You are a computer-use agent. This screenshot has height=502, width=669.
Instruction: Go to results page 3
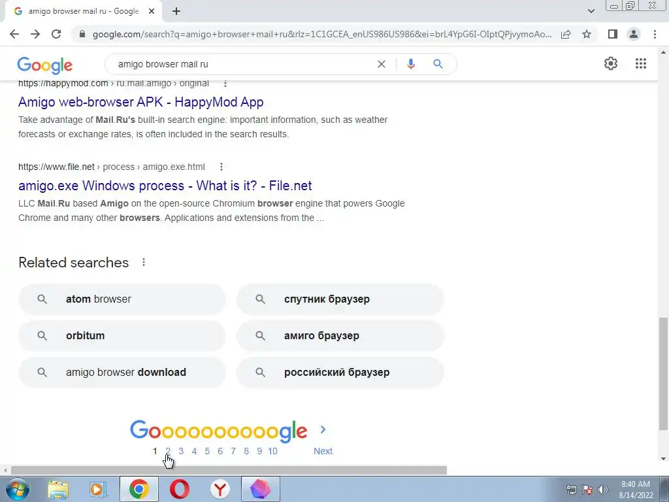click(x=181, y=451)
